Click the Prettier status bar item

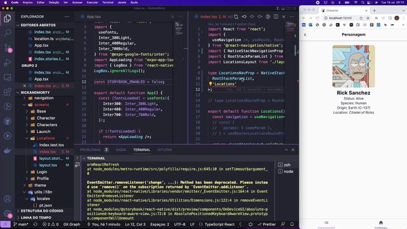point(266,224)
